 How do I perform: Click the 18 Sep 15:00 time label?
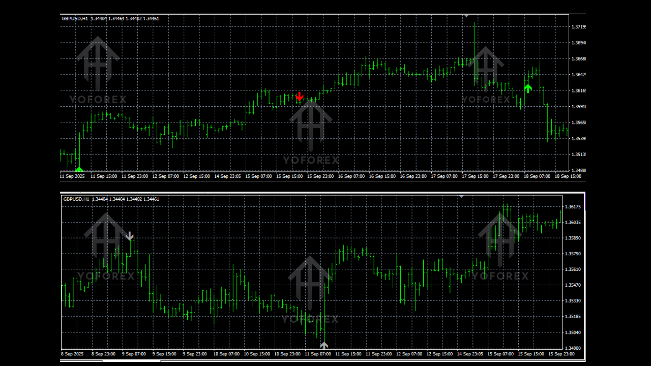[x=568, y=176]
